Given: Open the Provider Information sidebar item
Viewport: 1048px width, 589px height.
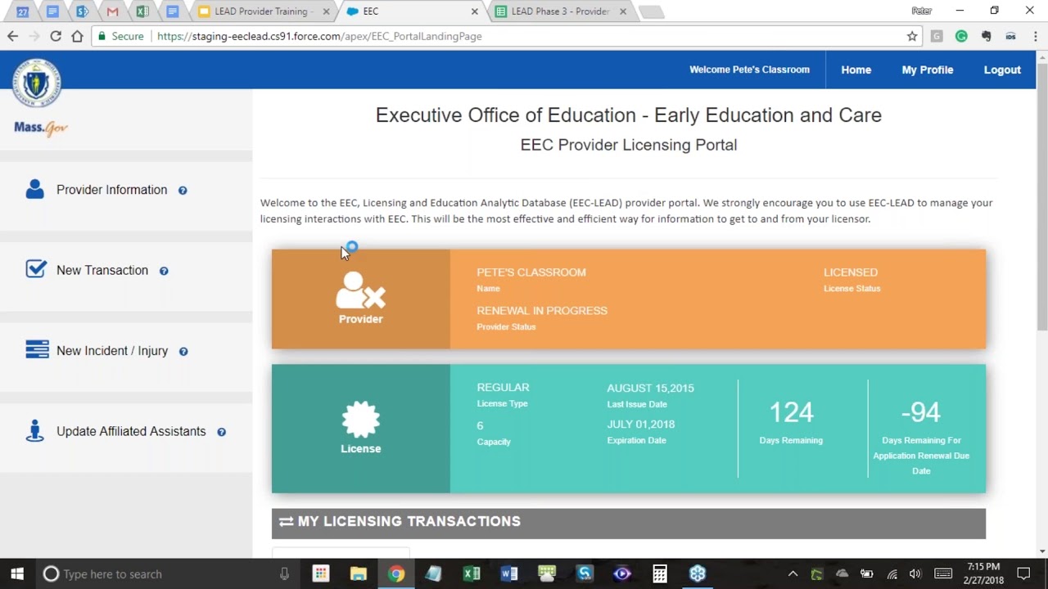Looking at the screenshot, I should click(111, 190).
